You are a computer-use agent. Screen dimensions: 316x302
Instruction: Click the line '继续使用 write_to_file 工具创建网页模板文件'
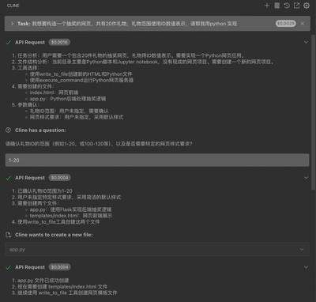pyautogui.click(x=67, y=293)
